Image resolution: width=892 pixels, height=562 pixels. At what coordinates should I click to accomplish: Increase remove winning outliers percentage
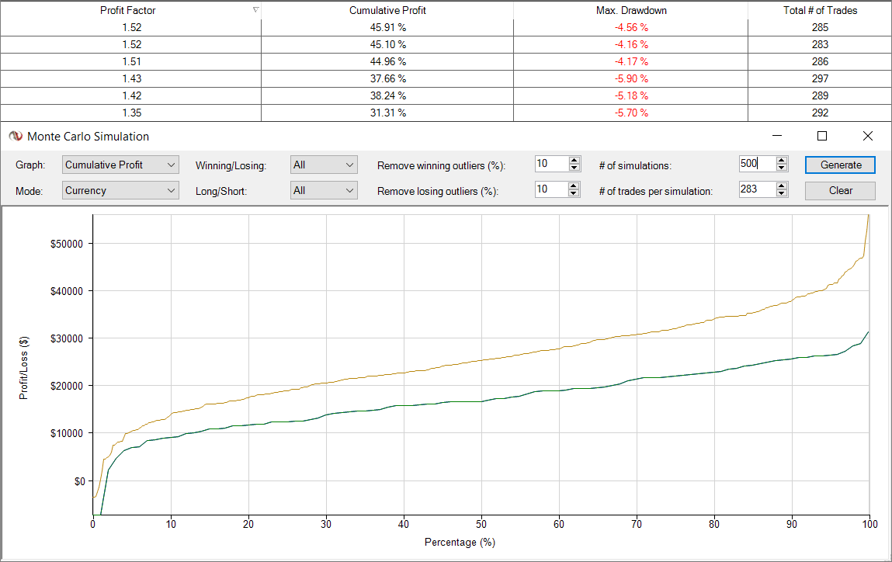(x=574, y=161)
